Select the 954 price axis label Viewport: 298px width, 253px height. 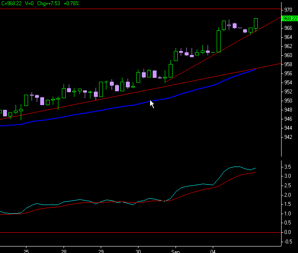pos(288,83)
